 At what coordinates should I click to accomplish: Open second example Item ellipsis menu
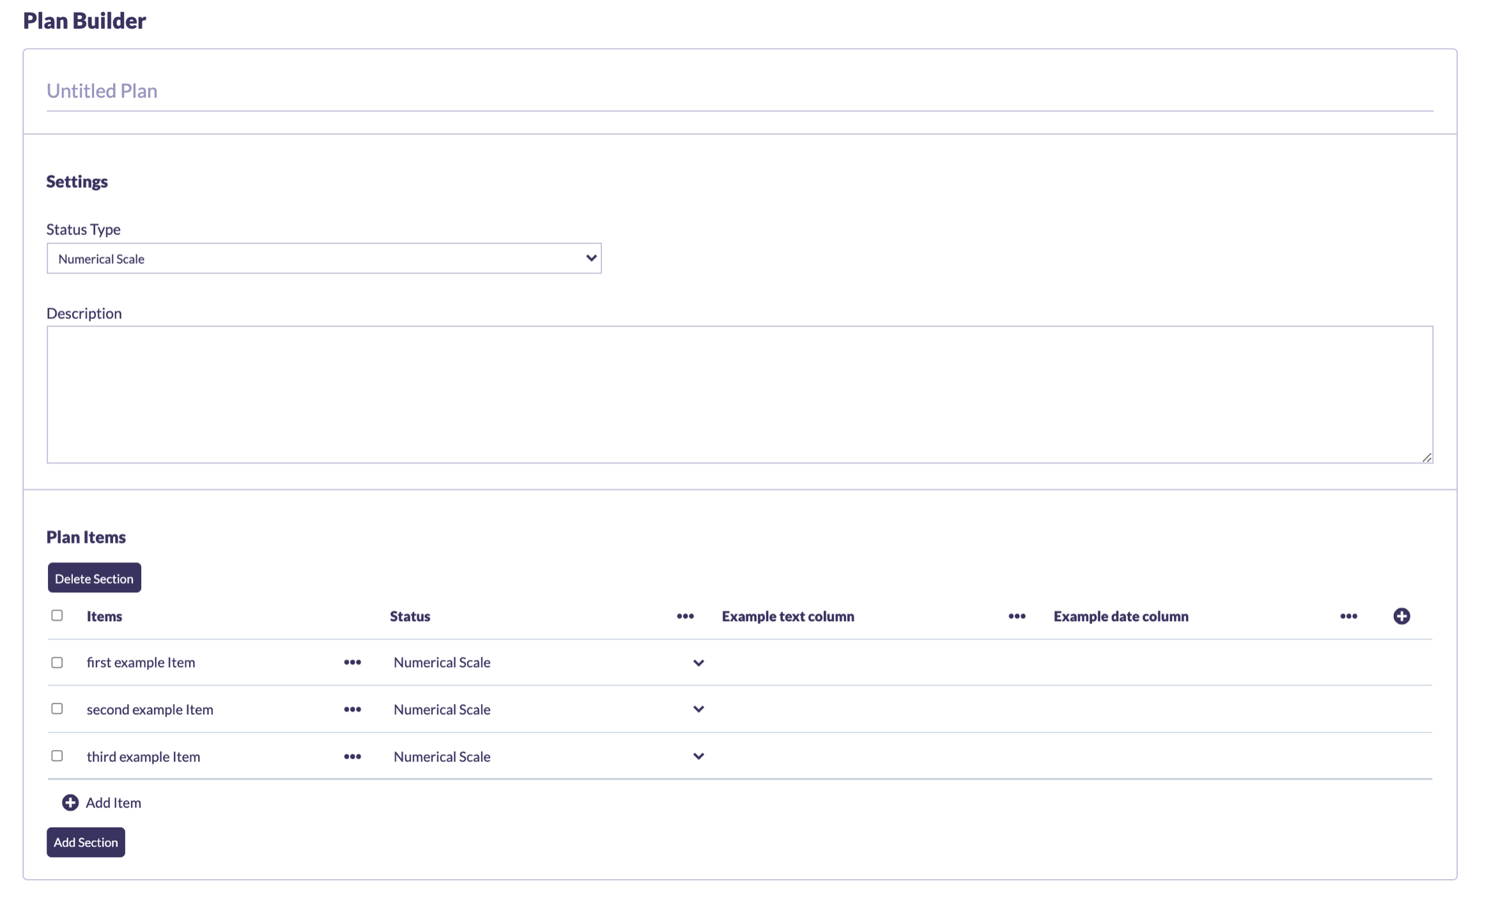[x=352, y=709]
